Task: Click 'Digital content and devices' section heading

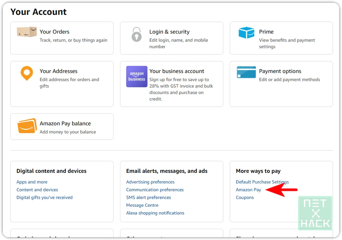Action: click(x=52, y=171)
